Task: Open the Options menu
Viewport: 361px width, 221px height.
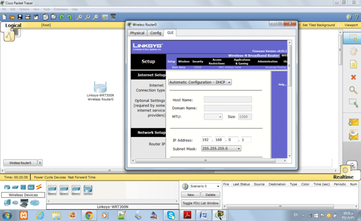Action: pos(24,9)
